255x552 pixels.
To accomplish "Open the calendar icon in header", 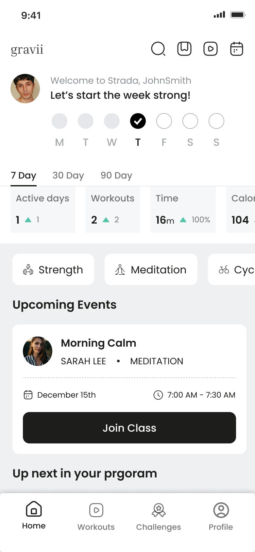I will pyautogui.click(x=237, y=49).
